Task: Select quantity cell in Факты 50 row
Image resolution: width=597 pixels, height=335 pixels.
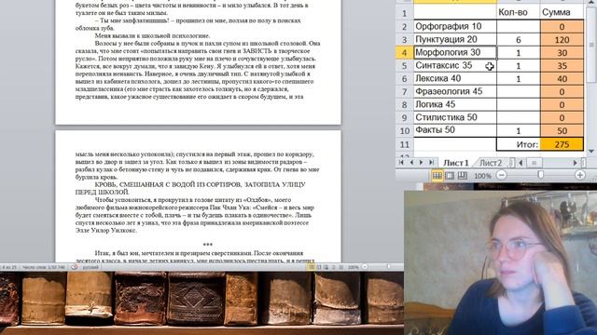Action: pyautogui.click(x=519, y=130)
